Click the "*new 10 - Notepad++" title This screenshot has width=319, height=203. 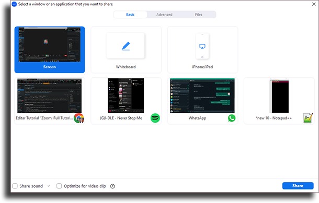(x=274, y=118)
